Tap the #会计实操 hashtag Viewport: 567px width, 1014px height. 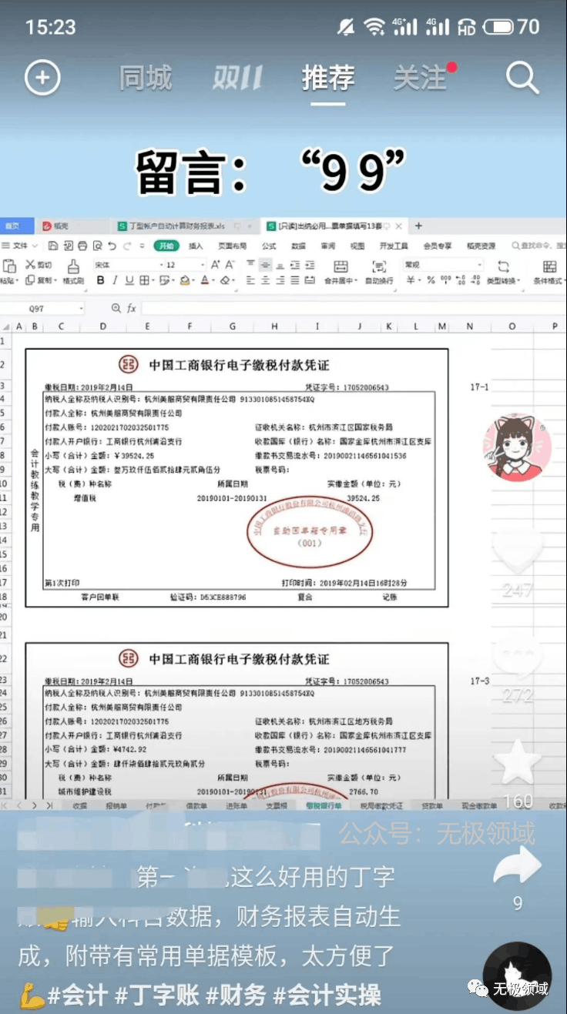tap(327, 995)
